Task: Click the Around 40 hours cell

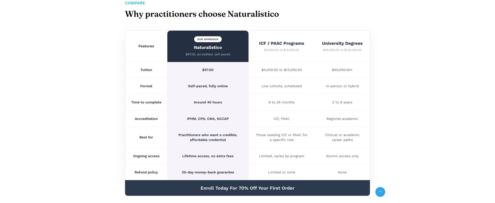Action: pyautogui.click(x=208, y=102)
